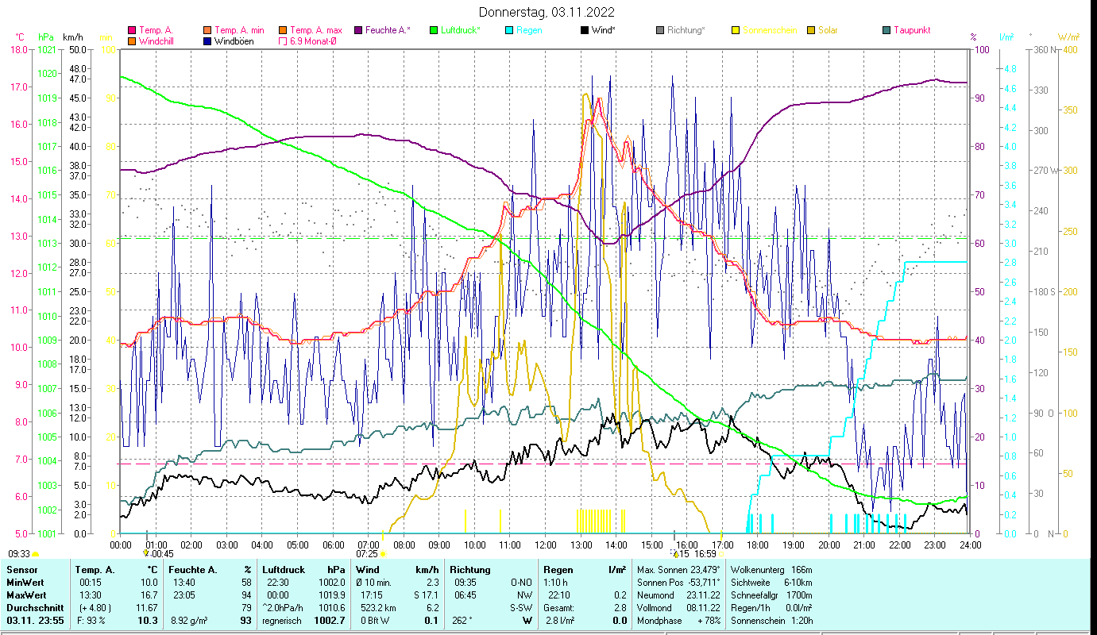Click the MaxWert row label
Image resolution: width=1097 pixels, height=635 pixels.
pos(27,594)
